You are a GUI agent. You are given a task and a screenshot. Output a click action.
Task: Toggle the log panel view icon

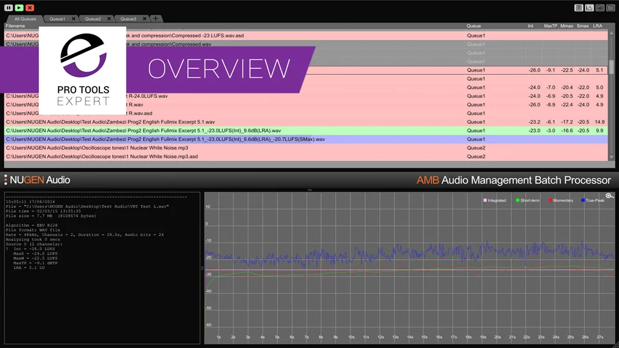click(579, 8)
